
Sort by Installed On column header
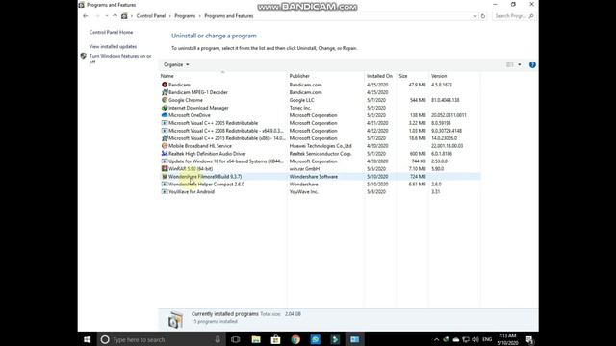(379, 76)
